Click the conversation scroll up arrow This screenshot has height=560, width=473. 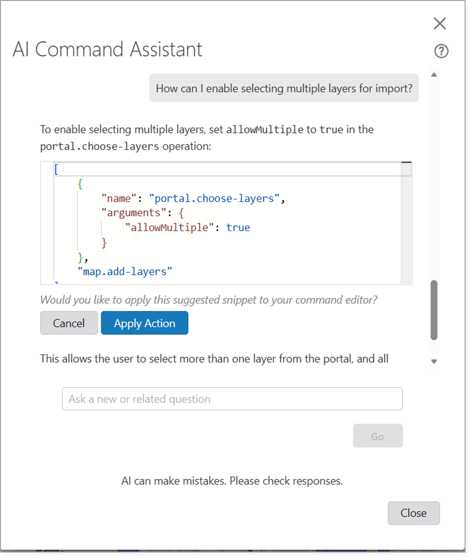434,74
